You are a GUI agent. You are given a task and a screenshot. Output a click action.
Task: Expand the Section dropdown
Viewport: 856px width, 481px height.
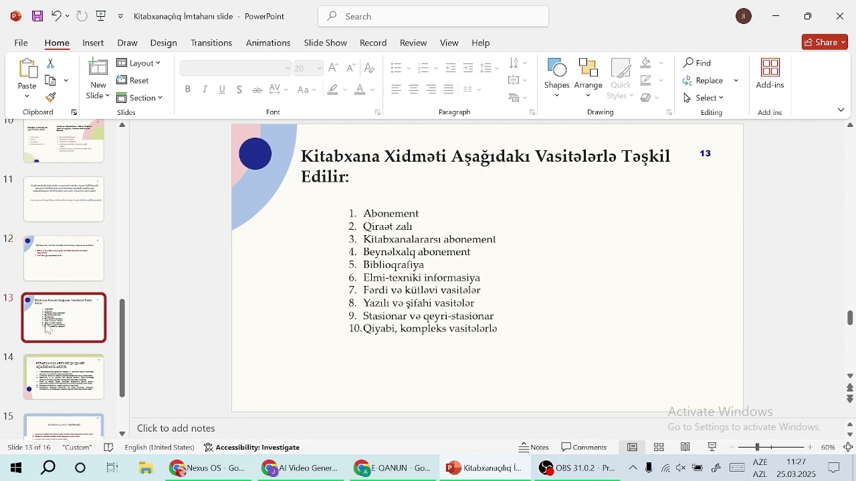coord(140,98)
